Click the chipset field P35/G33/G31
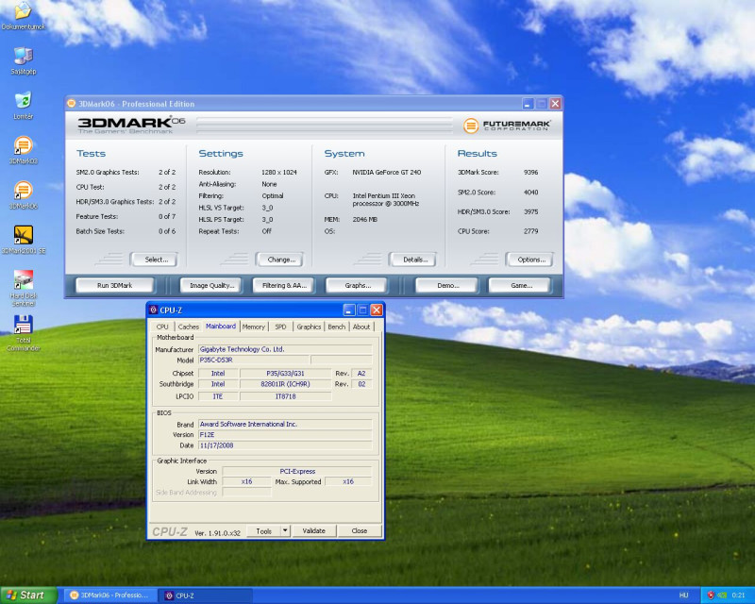Screen dimensions: 755x604 point(285,374)
